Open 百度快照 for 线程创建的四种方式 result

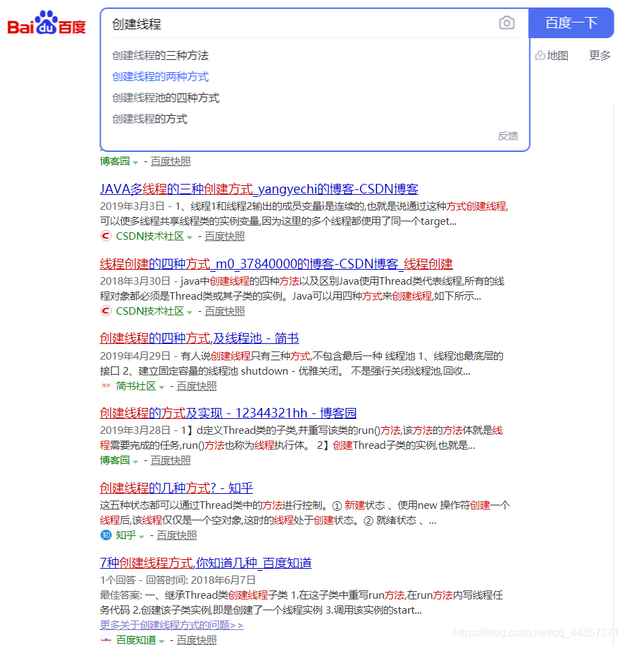click(225, 311)
